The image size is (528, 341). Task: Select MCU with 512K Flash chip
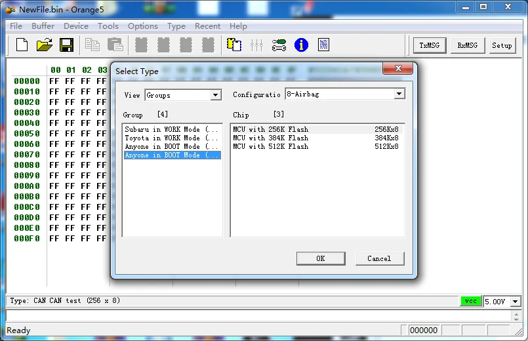(317, 146)
